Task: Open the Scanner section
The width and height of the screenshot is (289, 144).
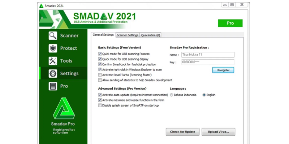Action: (64, 36)
